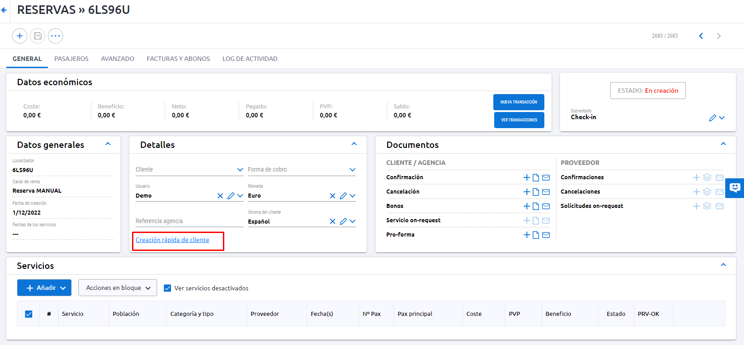This screenshot has height=345, width=744.
Task: Go to previous reservation arrow
Action: [x=701, y=36]
